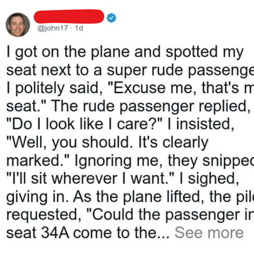Click the text "Ignoring me, they snipped"

[164, 161]
